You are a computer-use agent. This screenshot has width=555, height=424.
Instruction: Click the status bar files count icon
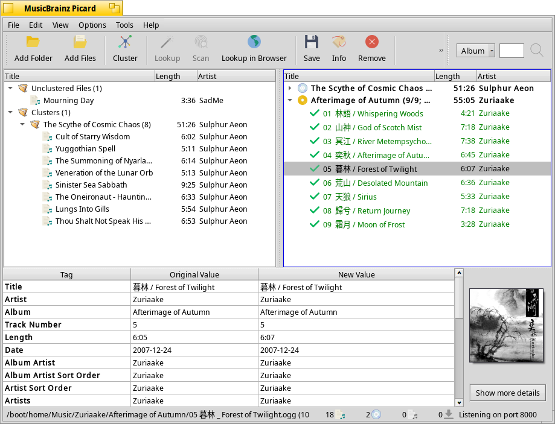click(x=341, y=414)
